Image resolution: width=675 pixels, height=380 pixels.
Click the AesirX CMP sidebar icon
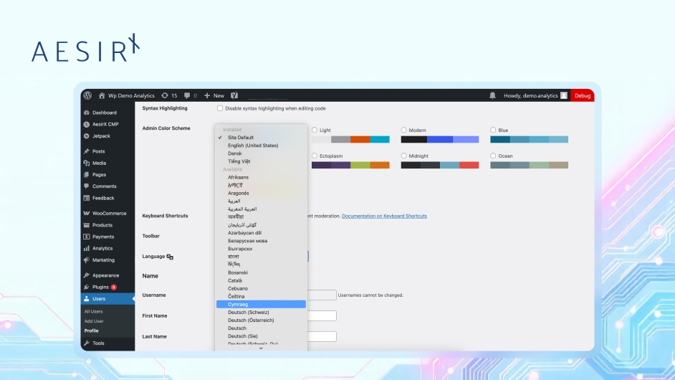pos(87,124)
